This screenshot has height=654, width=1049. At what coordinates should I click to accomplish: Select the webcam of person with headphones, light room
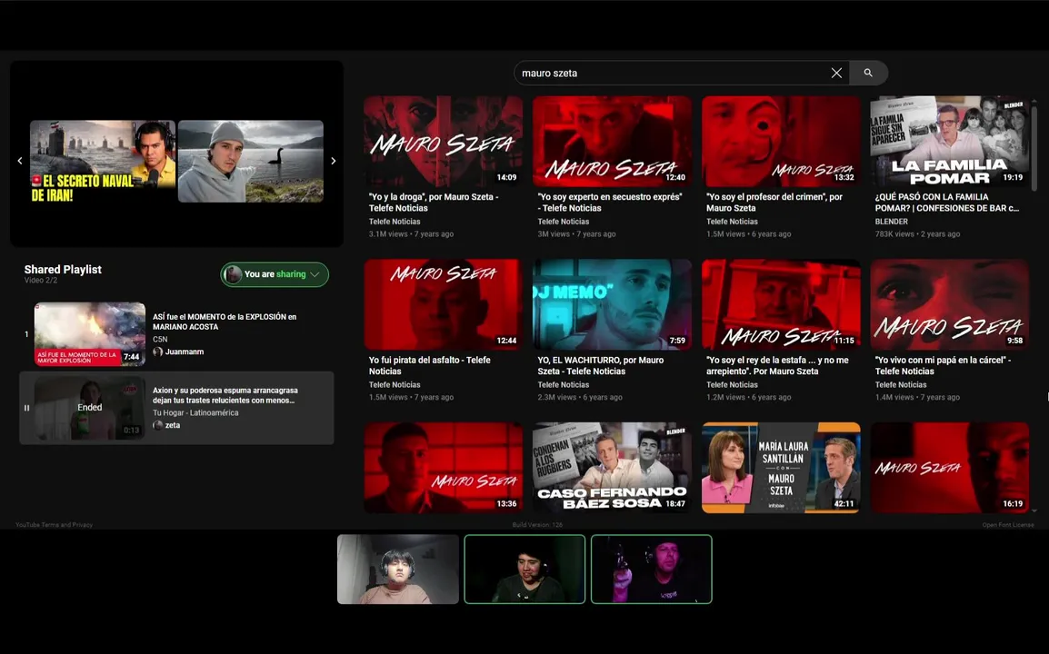pyautogui.click(x=398, y=570)
